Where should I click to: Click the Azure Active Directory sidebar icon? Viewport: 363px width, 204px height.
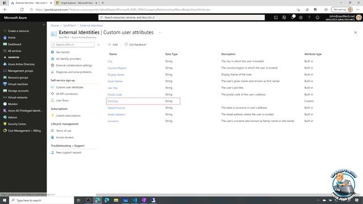5,64
